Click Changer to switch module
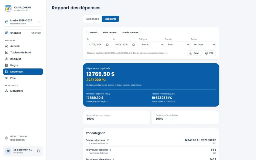This screenshot has width=256, height=160. click(36, 33)
